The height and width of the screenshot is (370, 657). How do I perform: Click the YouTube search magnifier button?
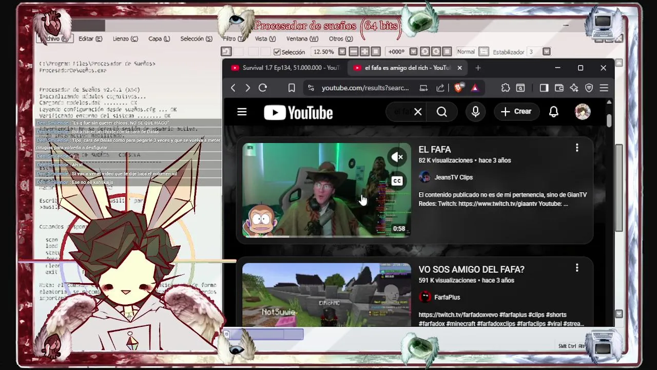click(442, 112)
